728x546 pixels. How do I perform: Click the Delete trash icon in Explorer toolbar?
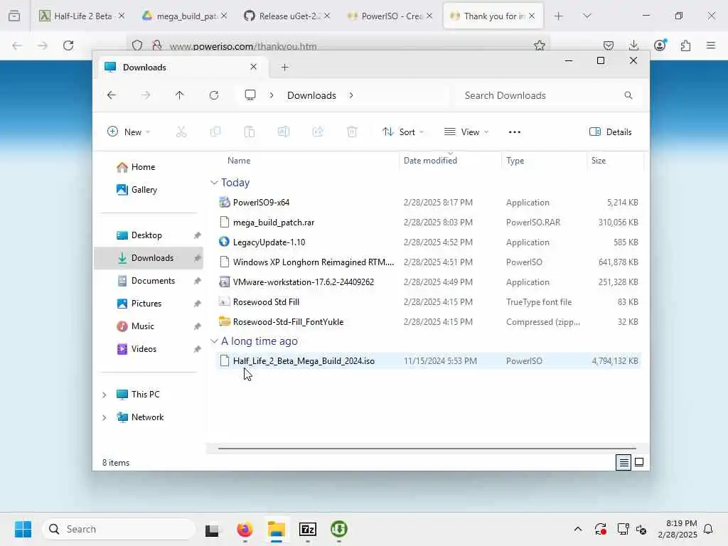pyautogui.click(x=352, y=132)
